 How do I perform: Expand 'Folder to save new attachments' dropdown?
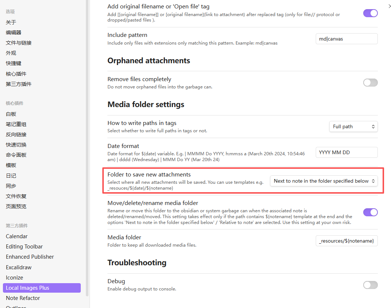[x=324, y=181]
